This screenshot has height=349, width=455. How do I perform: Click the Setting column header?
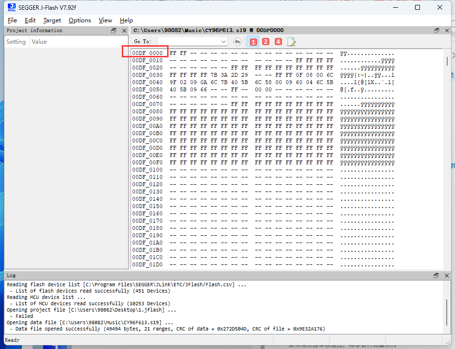17,42
